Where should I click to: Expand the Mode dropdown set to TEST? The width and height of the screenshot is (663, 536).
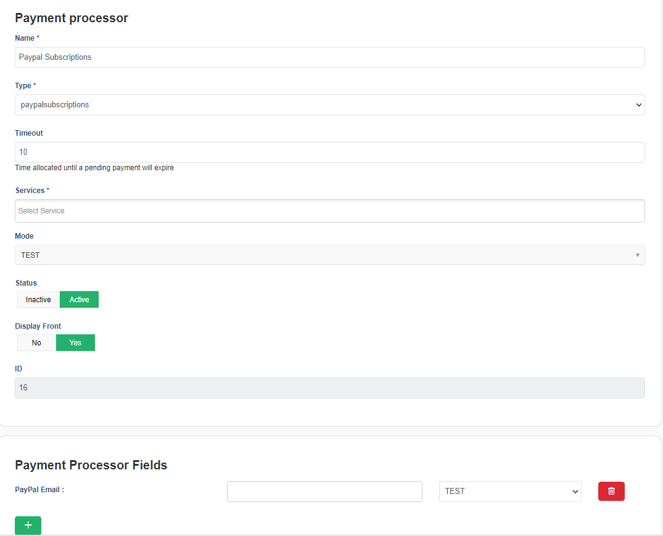(330, 255)
